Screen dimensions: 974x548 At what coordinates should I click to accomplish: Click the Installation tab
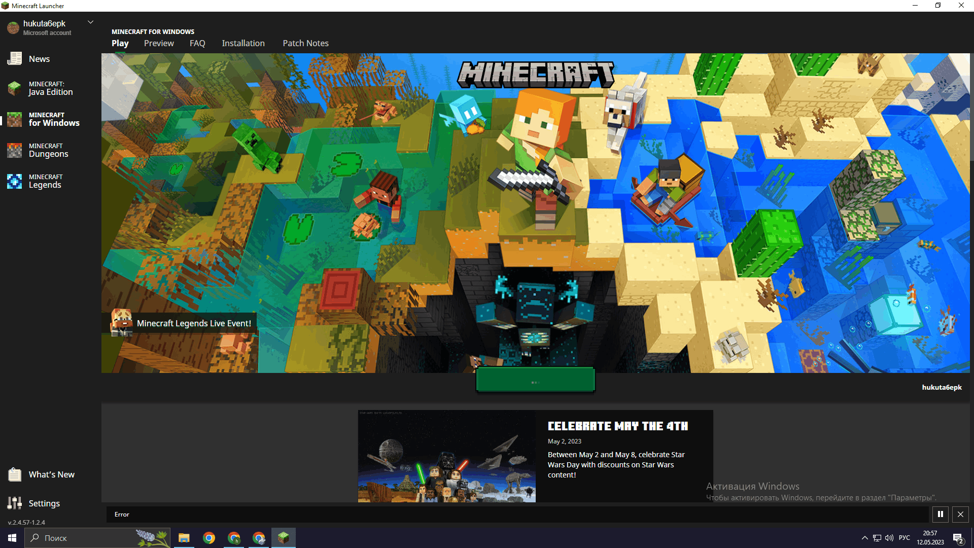point(243,43)
